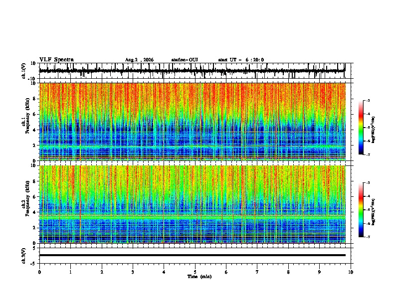This screenshot has width=395, height=305.
Task: Click the ch.1 spectrogram plot area
Action: point(193,122)
